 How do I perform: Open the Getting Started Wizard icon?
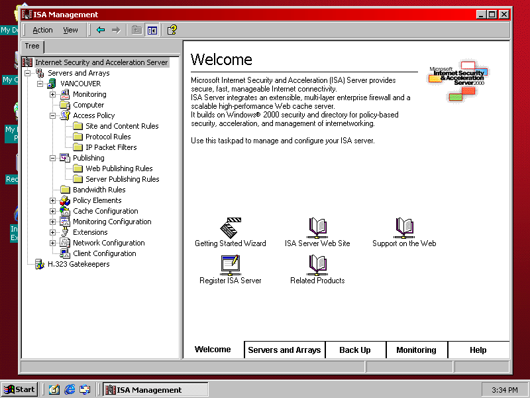tap(230, 229)
